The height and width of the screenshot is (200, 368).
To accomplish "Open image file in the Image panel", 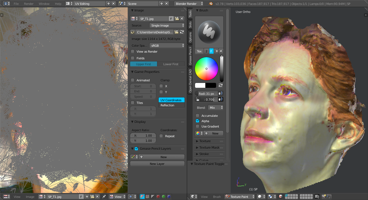I will pyautogui.click(x=177, y=19).
